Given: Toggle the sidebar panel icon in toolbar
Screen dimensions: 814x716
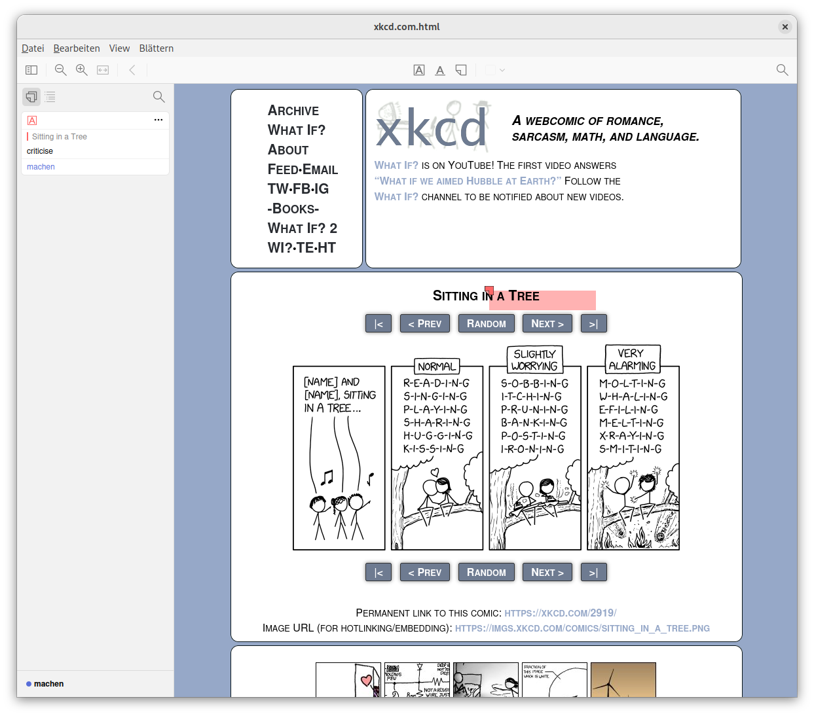Looking at the screenshot, I should (31, 70).
